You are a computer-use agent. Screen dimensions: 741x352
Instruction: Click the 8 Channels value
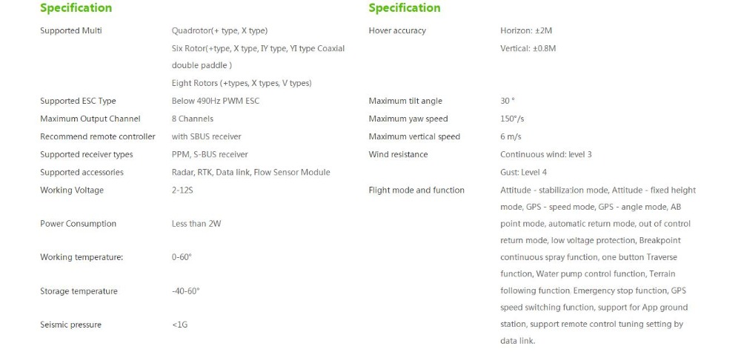point(193,119)
